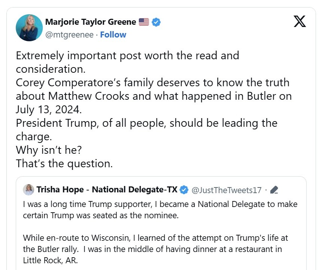325x270 pixels.
Task: Click the verified badge beside Marjorie Taylor Greene
Action: (156, 22)
